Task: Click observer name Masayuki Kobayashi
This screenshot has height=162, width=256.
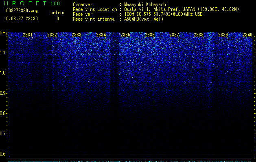Action: click(146, 4)
